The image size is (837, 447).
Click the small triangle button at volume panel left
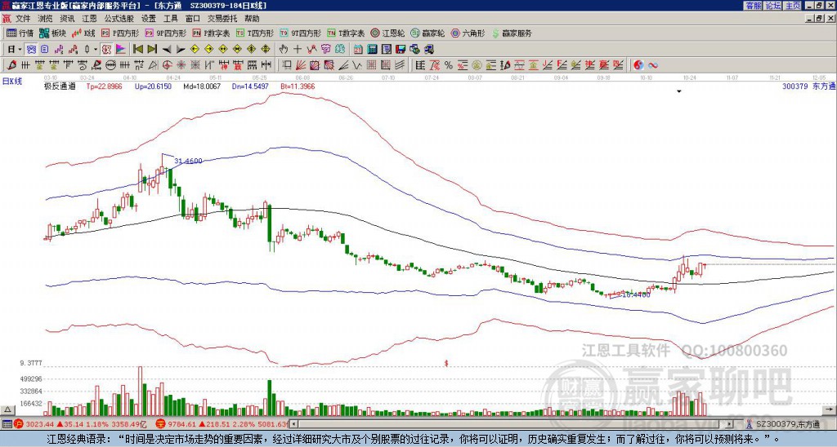pyautogui.click(x=7, y=409)
